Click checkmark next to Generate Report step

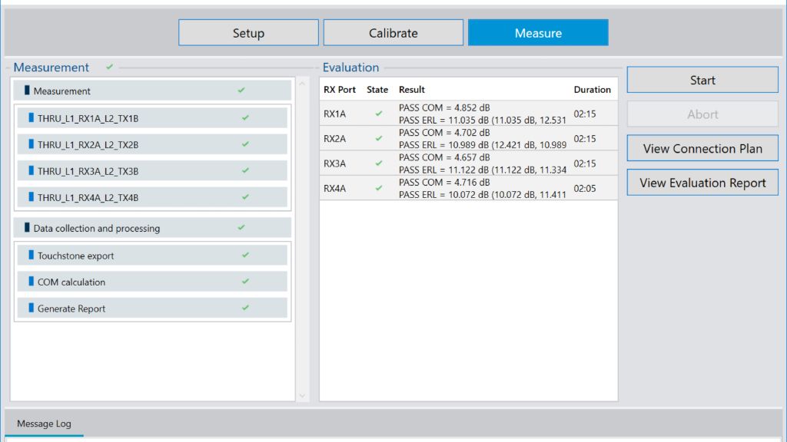pyautogui.click(x=245, y=308)
